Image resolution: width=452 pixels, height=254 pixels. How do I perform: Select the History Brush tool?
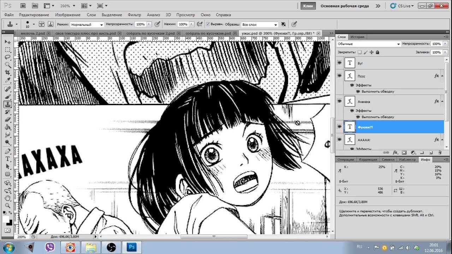[7, 112]
